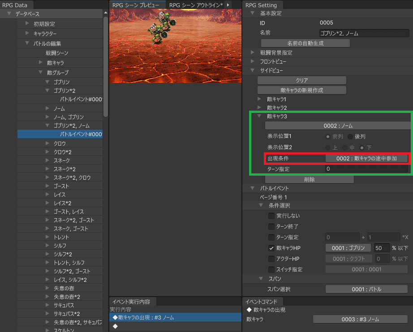
Task: Expand the フロントビュー section
Action: [x=253, y=62]
